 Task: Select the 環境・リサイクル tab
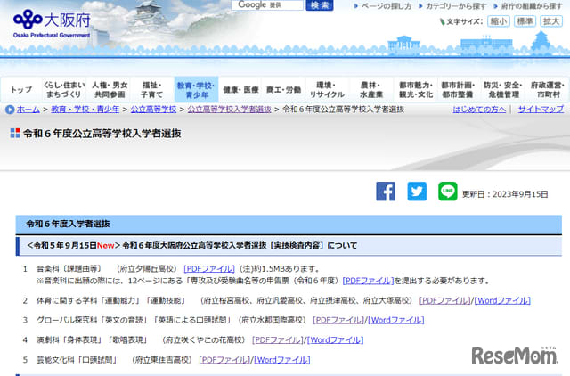[x=327, y=89]
